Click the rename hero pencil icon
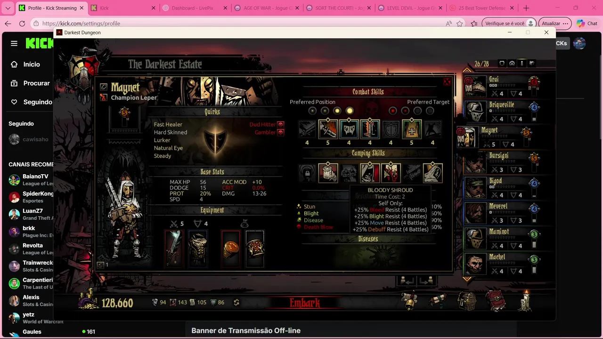Image resolution: width=603 pixels, height=339 pixels. [104, 87]
